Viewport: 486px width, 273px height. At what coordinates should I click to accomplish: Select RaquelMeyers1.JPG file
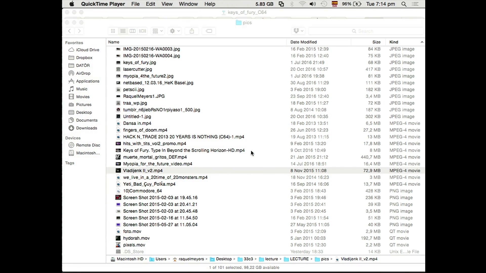click(x=144, y=96)
